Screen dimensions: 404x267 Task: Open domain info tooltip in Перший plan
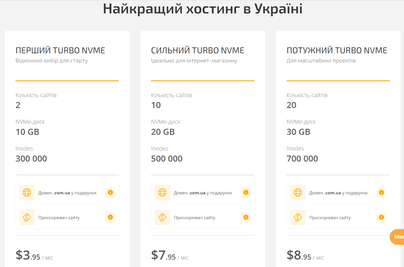pos(110,193)
